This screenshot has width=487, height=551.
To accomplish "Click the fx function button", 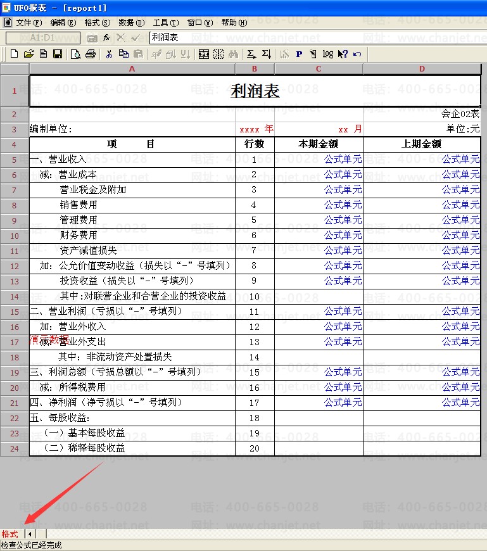I will [x=106, y=37].
